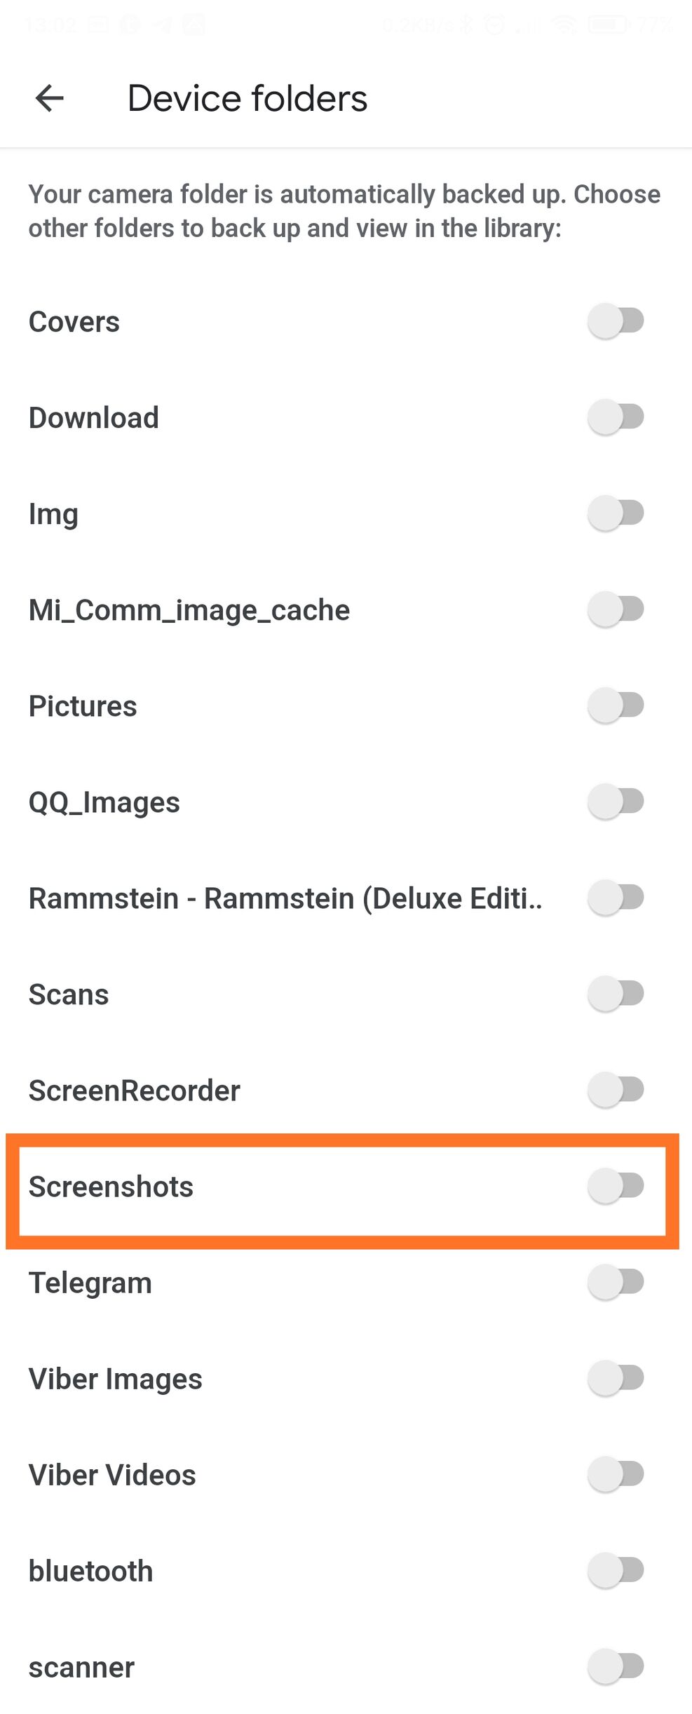Toggle Rammstein Deluxe Edition folder switch
This screenshot has width=692, height=1714.
point(616,898)
